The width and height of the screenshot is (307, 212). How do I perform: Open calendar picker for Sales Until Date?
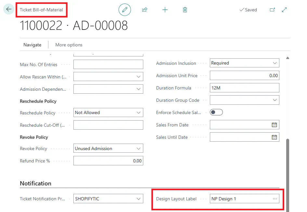point(274,137)
